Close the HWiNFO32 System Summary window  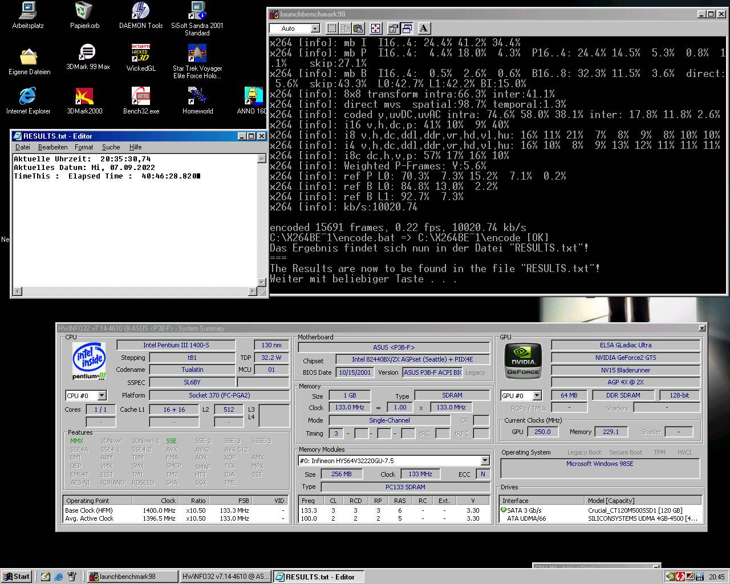701,328
